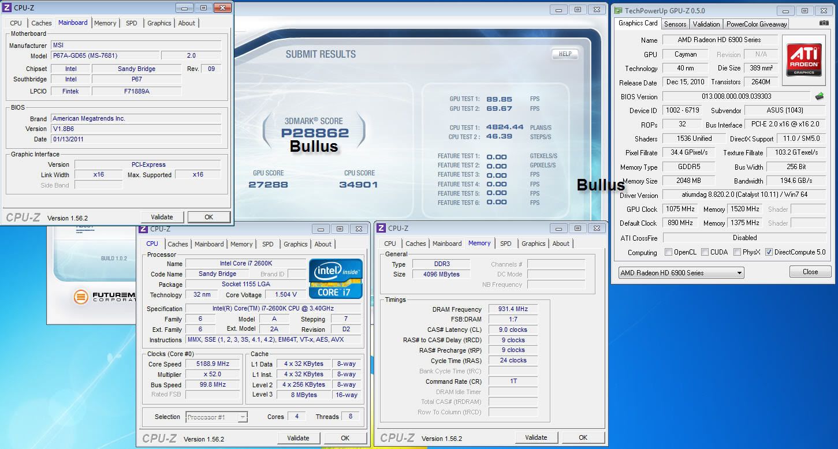Click Close button in GPU-Z
Image resolution: width=838 pixels, height=449 pixels.
pos(810,272)
